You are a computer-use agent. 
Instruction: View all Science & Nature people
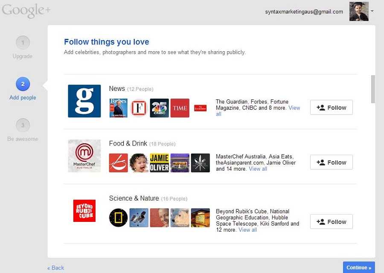tap(247, 230)
